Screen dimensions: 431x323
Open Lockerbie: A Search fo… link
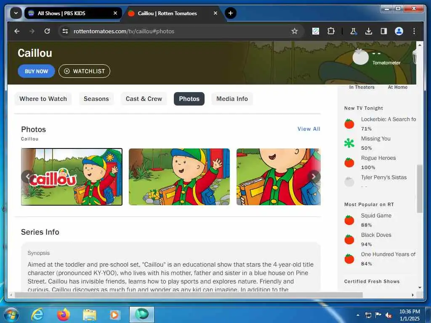click(388, 119)
